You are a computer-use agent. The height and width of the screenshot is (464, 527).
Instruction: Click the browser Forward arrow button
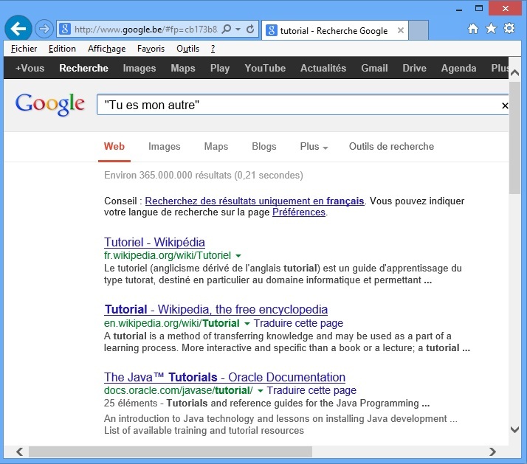tap(44, 29)
